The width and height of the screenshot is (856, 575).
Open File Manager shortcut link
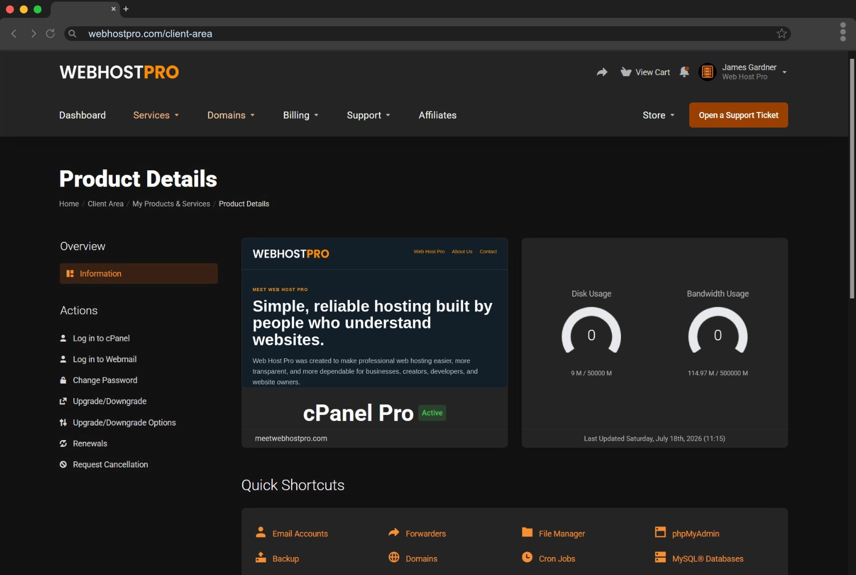pos(562,534)
